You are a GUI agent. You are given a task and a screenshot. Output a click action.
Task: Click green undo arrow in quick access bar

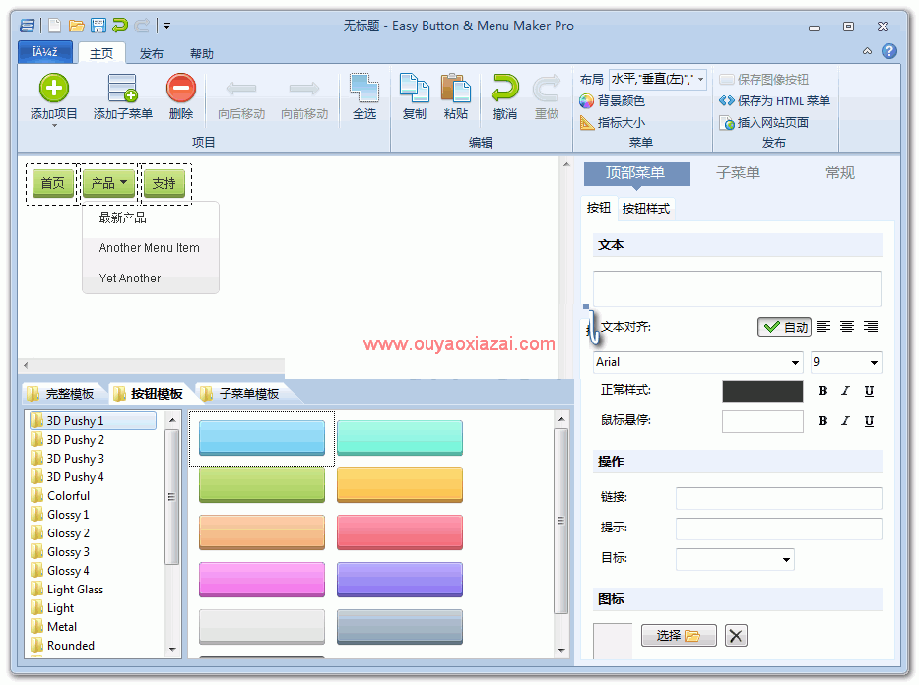click(x=119, y=26)
